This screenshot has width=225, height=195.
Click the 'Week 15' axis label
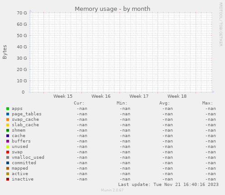[x=63, y=96]
